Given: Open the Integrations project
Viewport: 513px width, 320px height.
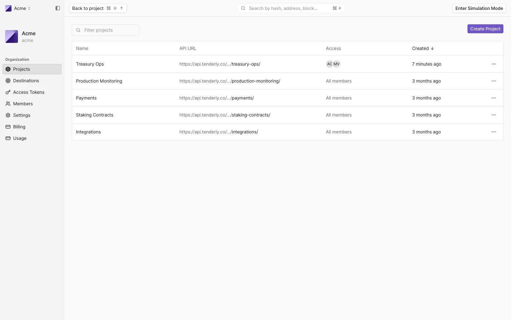Looking at the screenshot, I should pos(88,132).
